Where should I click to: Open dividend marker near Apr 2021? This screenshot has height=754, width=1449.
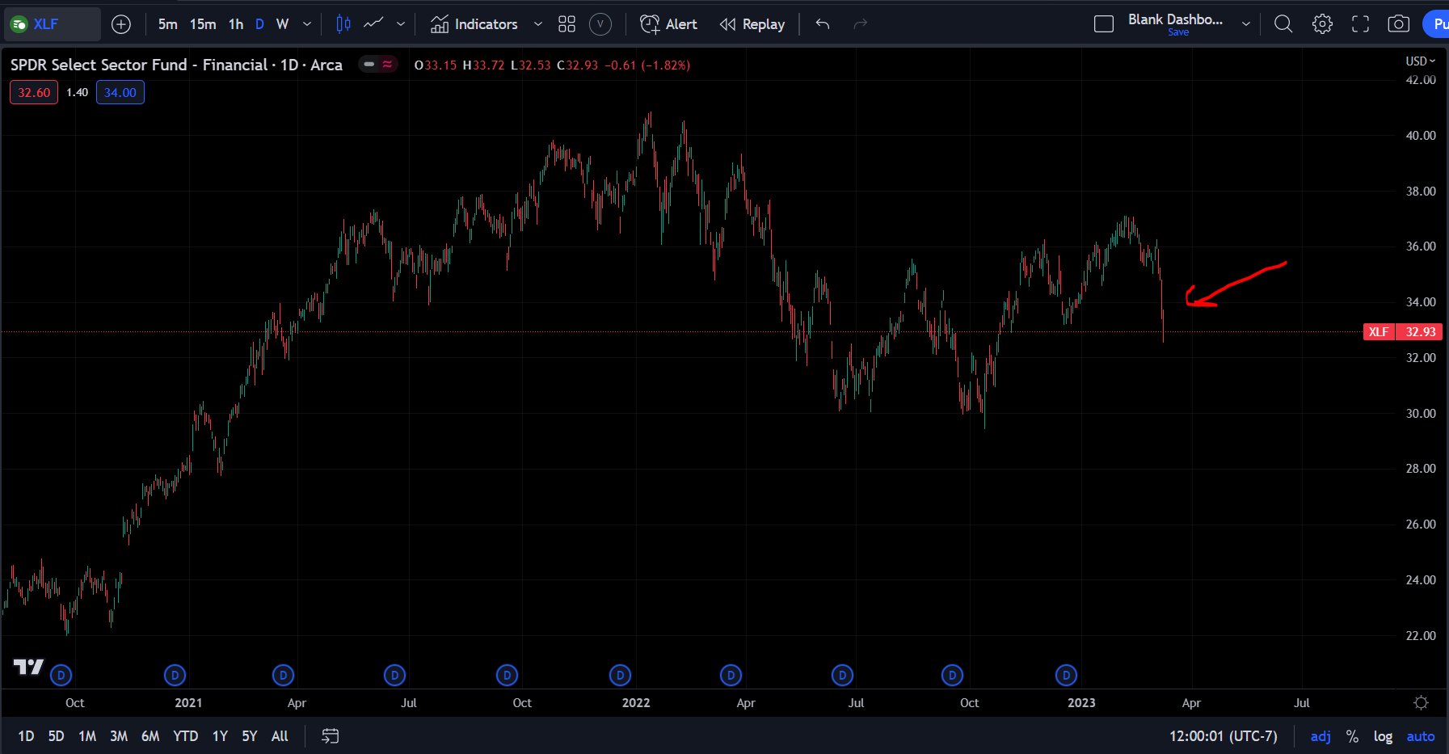click(x=283, y=675)
